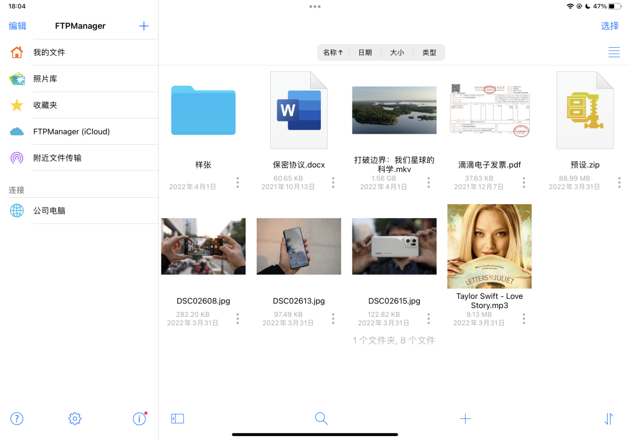Open the help question mark icon
630x440 pixels.
click(17, 418)
